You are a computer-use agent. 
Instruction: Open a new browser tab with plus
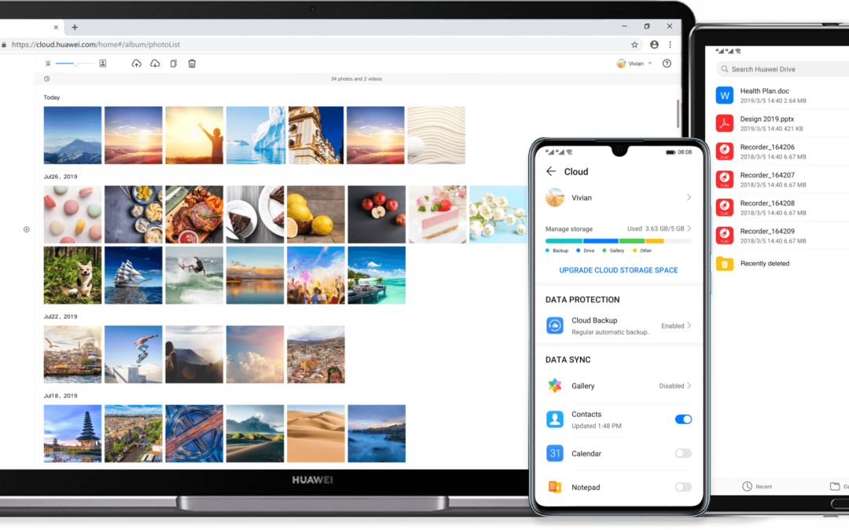pos(75,27)
